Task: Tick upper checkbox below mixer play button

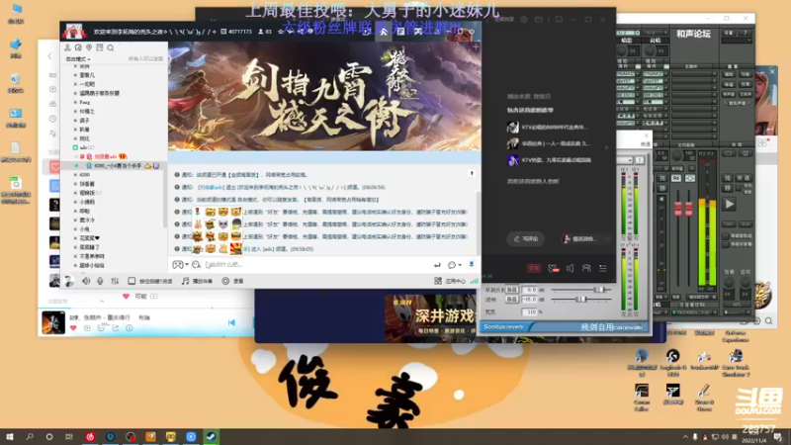Action: pos(726,235)
